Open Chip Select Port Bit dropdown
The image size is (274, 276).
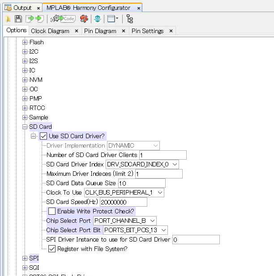click(x=135, y=230)
